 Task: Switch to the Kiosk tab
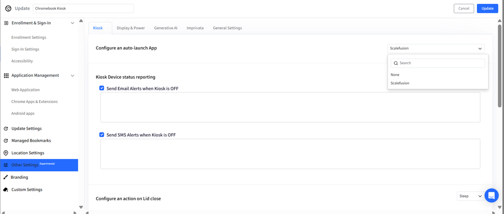[98, 28]
